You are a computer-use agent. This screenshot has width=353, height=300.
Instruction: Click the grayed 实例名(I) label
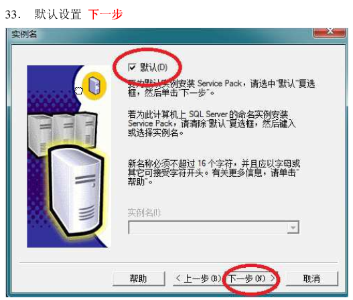tap(144, 212)
